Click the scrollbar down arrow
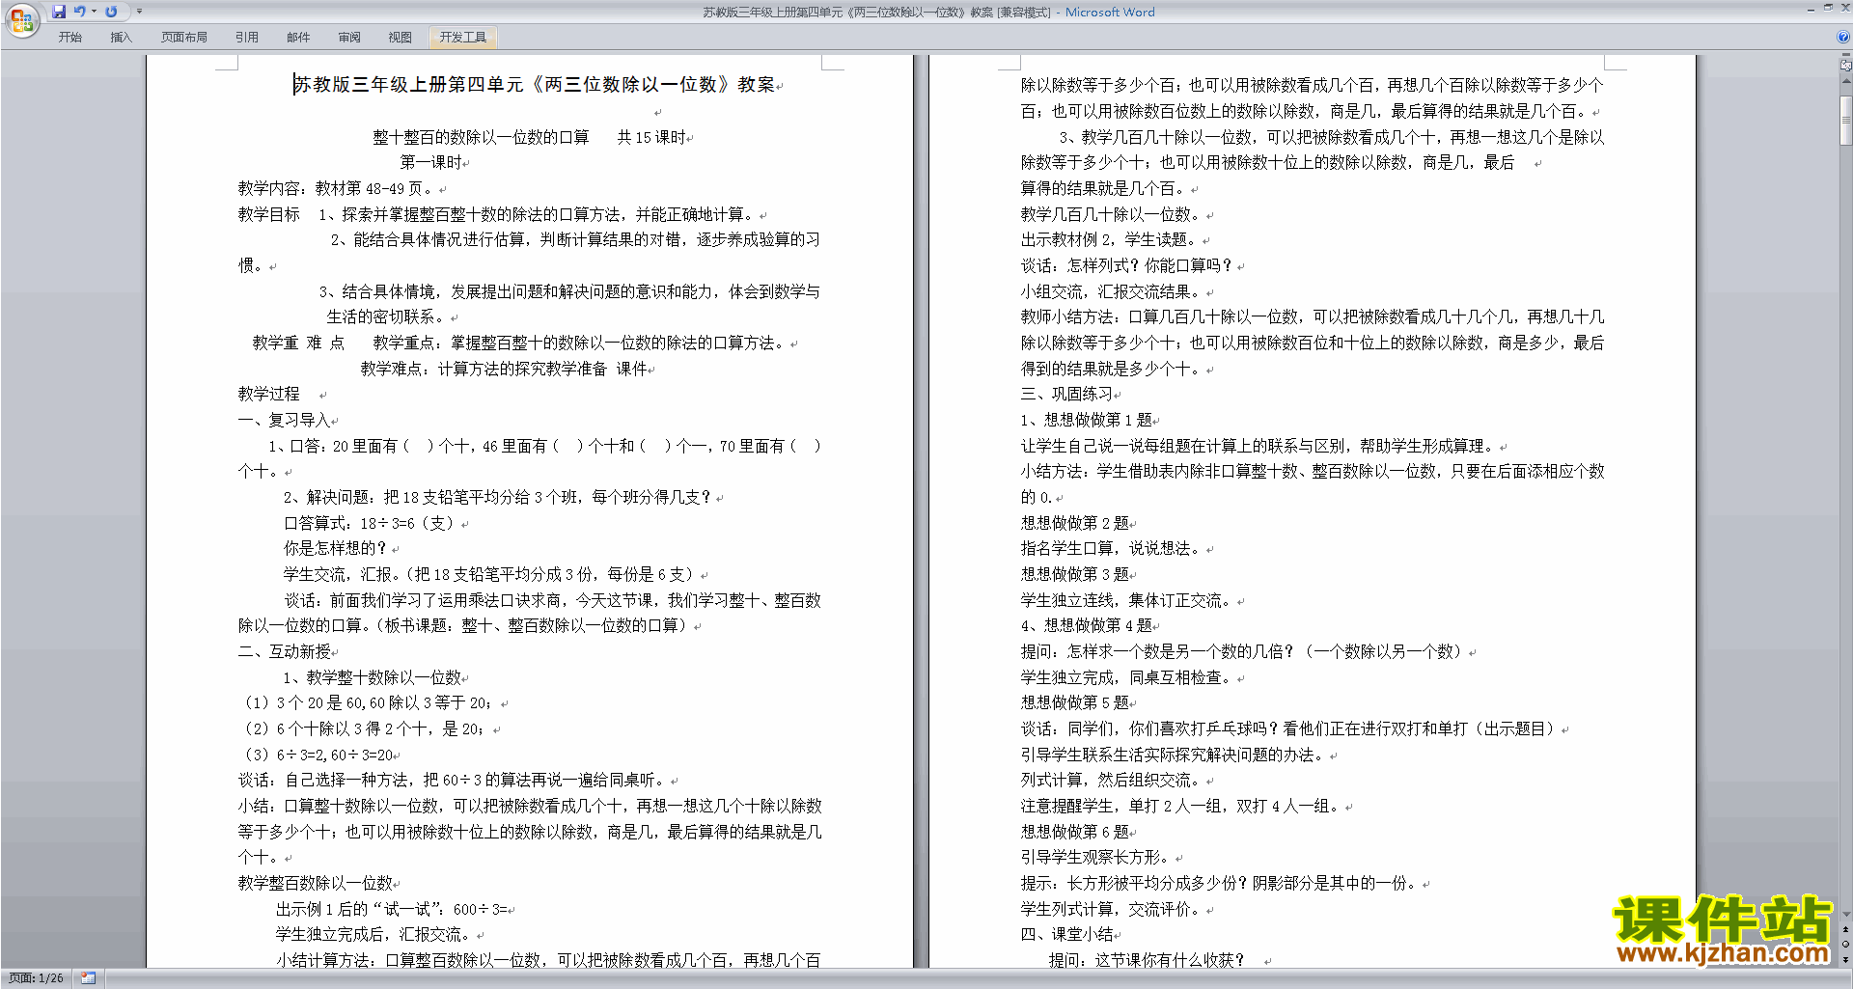Image resolution: width=1853 pixels, height=989 pixels. (1845, 915)
